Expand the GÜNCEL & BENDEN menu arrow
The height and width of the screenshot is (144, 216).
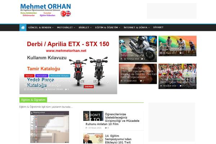point(53,28)
